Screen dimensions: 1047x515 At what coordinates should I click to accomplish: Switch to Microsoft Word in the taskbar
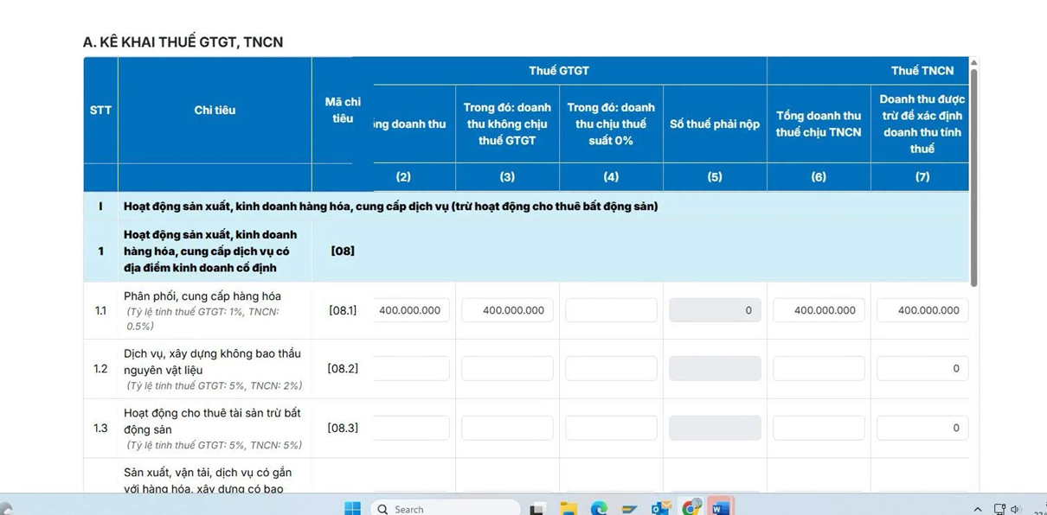(721, 508)
